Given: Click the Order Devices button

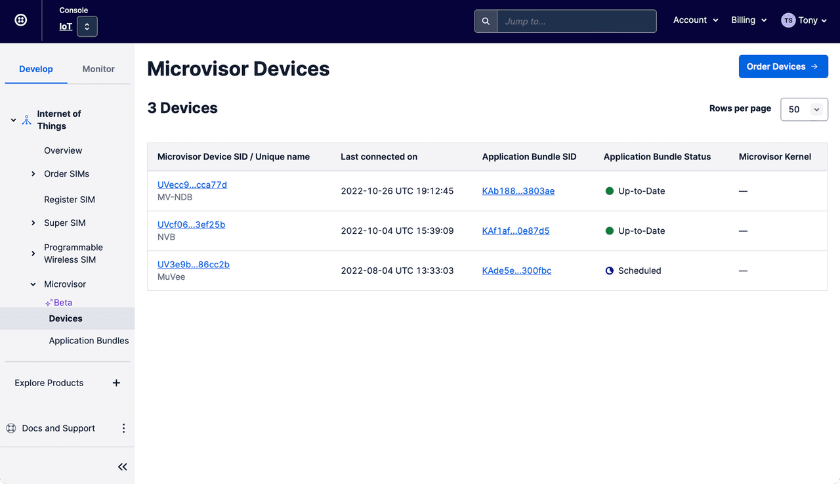Looking at the screenshot, I should click(783, 66).
